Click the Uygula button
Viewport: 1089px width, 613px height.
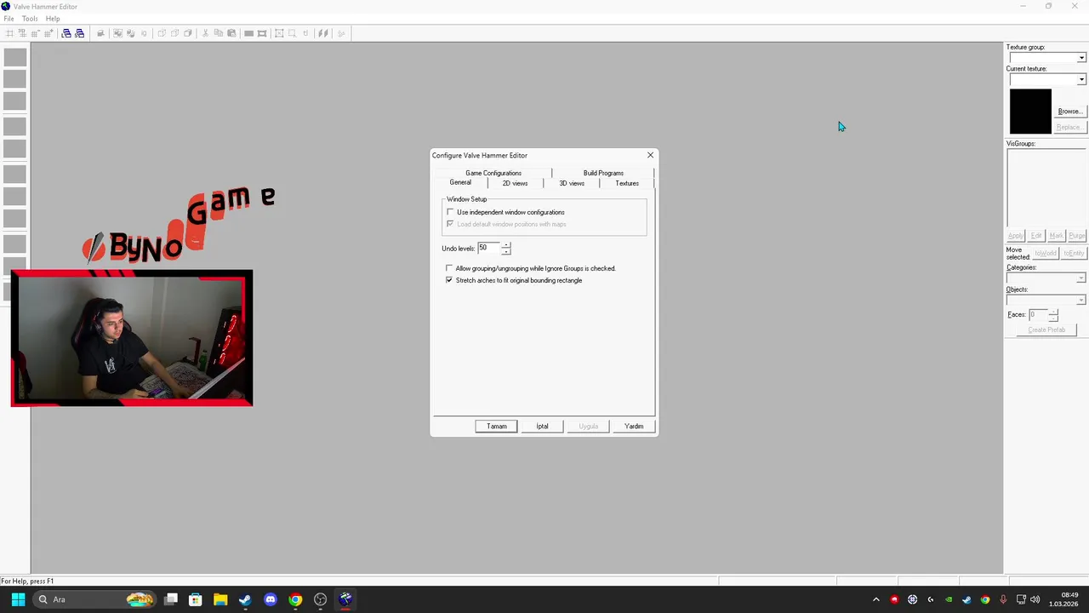click(x=588, y=426)
